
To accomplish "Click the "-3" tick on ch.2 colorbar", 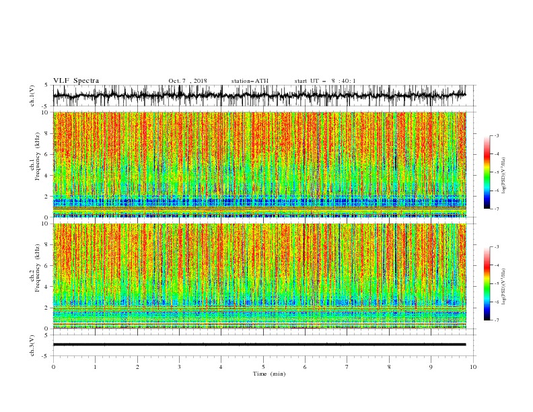I will (496, 247).
